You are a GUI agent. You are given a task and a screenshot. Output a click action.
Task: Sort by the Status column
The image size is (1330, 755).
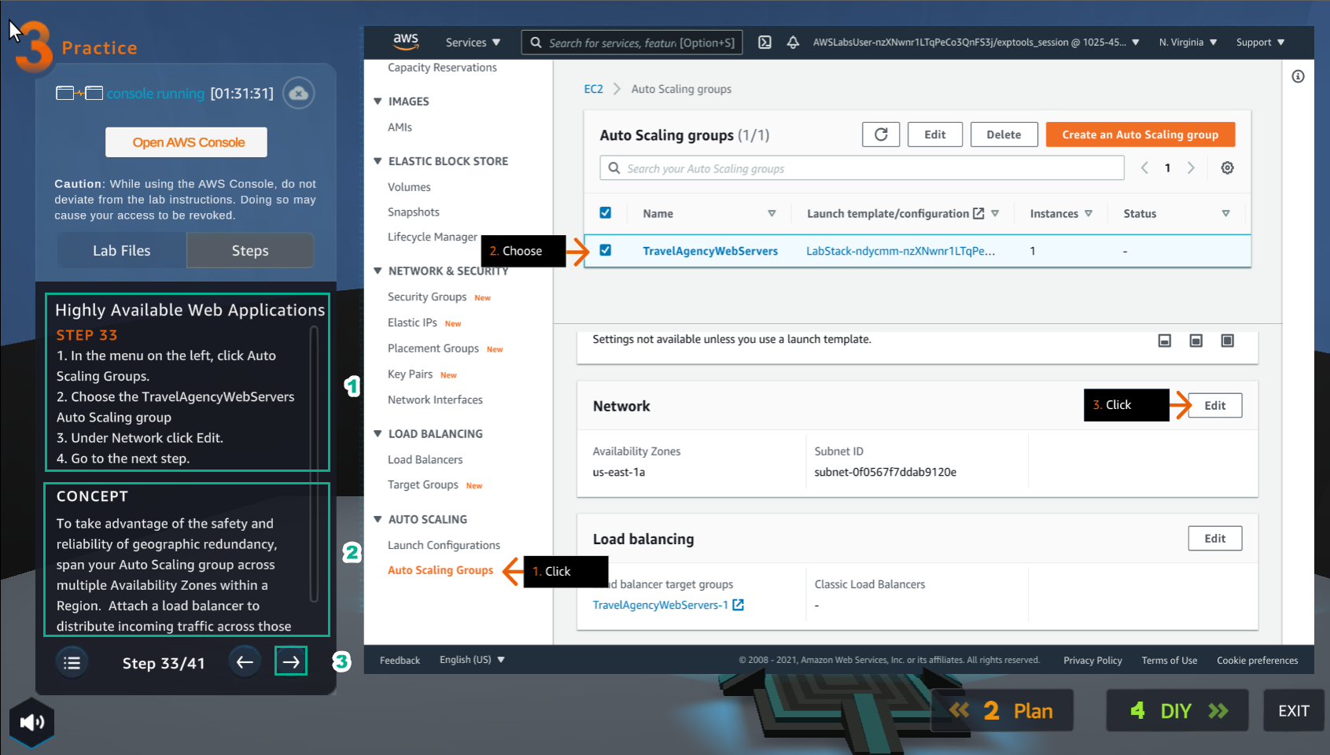click(1225, 213)
